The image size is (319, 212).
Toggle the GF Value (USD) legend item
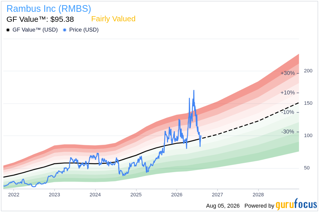pos(32,30)
